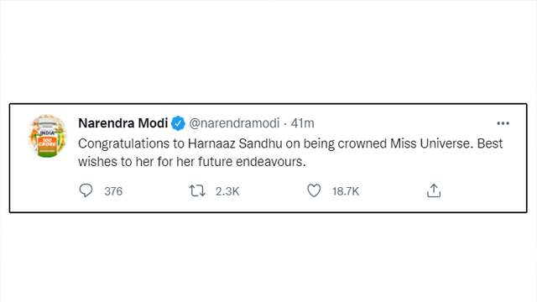The width and height of the screenshot is (537, 302).
Task: Visit the @narendramodi handle link
Action: pyautogui.click(x=234, y=123)
